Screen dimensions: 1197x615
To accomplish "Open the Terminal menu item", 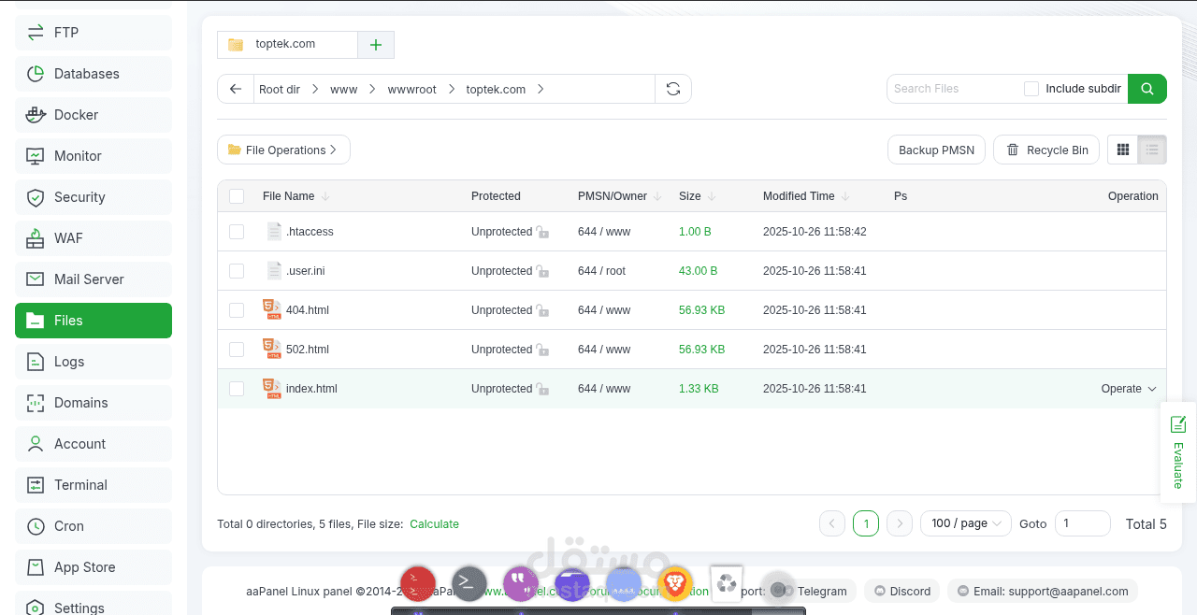I will [x=94, y=485].
